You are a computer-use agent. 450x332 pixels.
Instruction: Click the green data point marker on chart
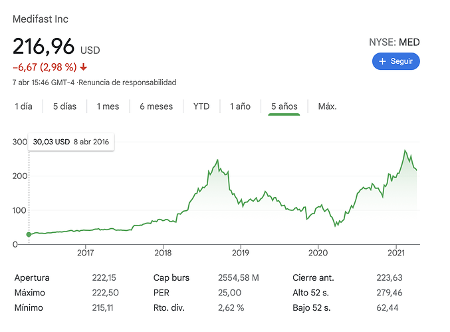[x=29, y=235]
